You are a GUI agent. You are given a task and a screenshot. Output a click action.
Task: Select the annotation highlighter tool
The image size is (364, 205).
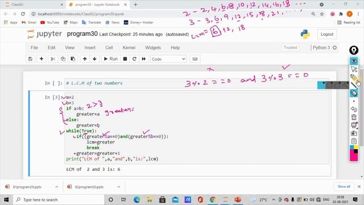point(354,77)
